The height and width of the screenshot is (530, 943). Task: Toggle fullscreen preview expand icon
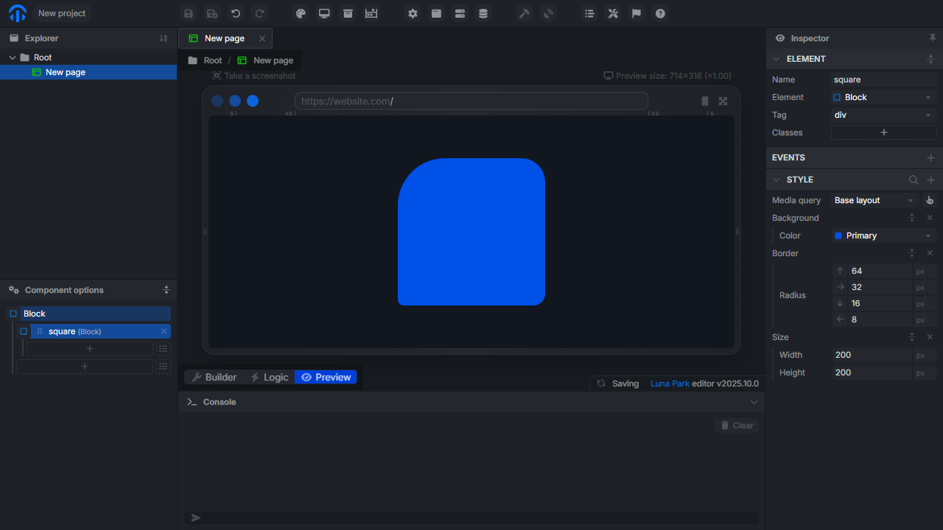tap(723, 102)
